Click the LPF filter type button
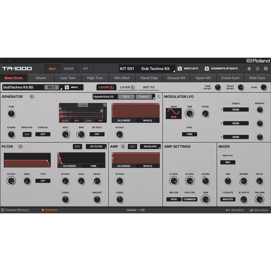The image size is (271, 271). point(43,181)
